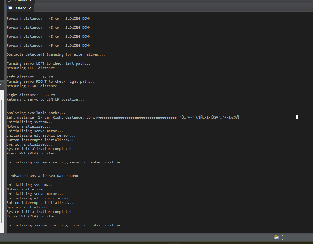Click the last "System initialization complete!" line
The width and height of the screenshot is (313, 244).
coord(39,212)
